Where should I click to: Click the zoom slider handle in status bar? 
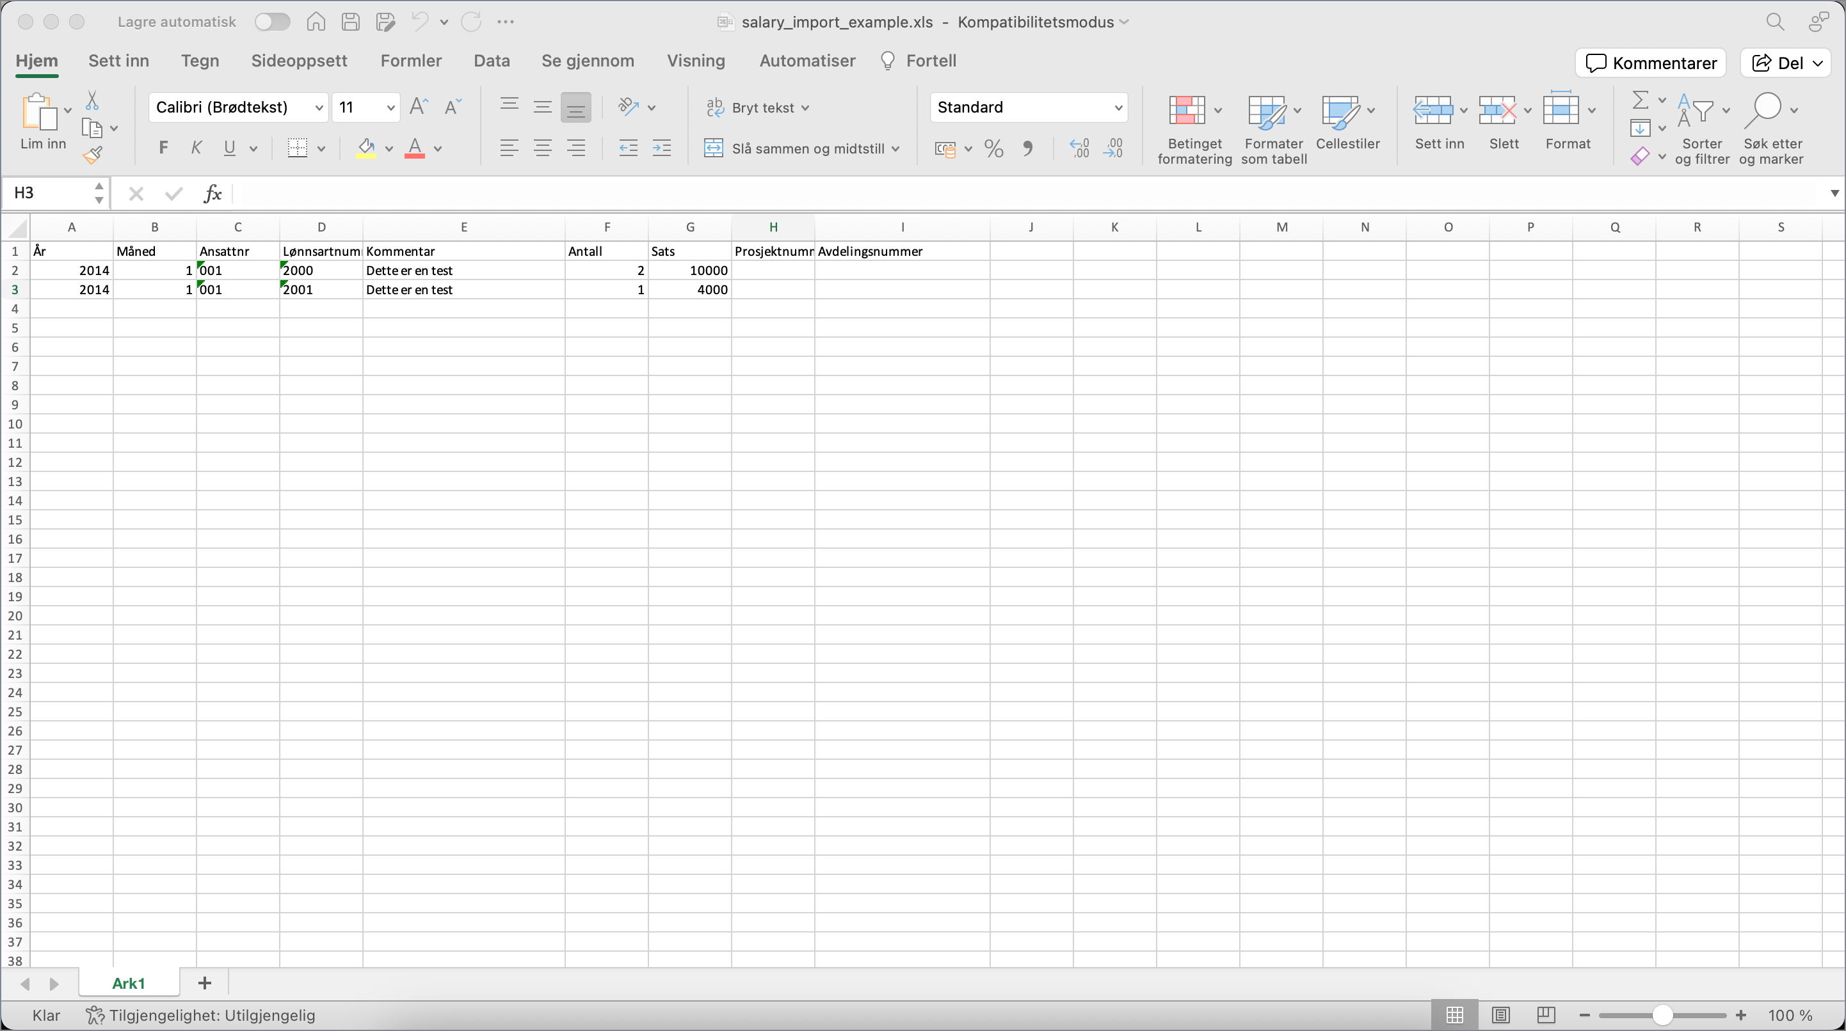1662,1015
